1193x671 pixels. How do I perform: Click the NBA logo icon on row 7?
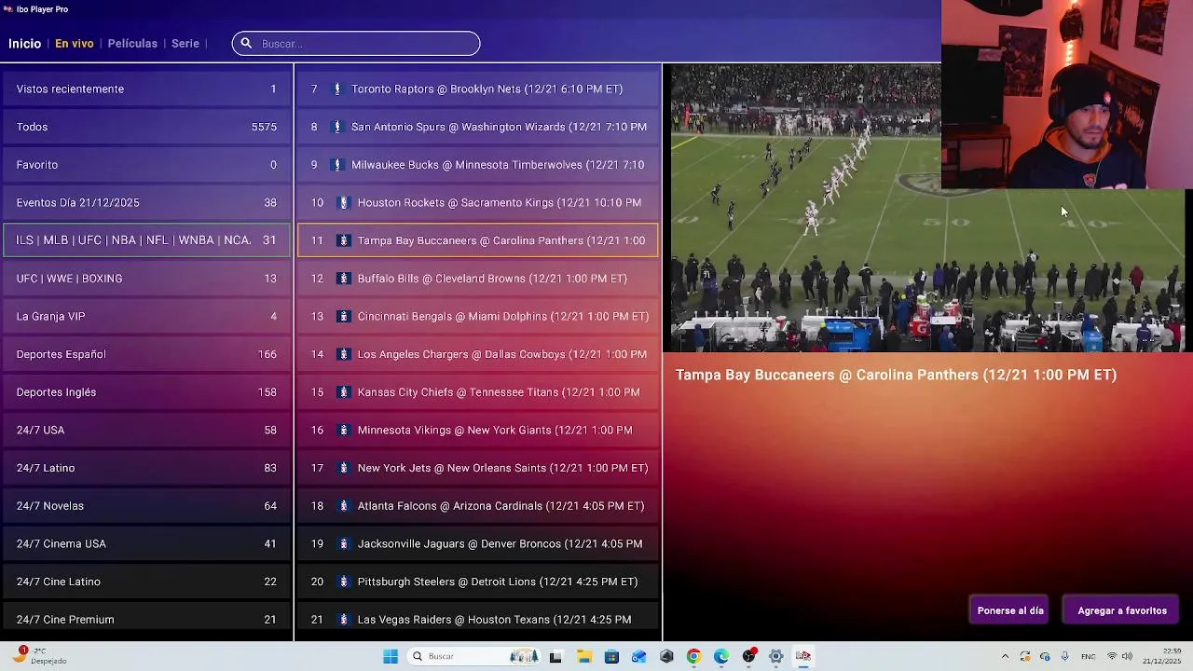[337, 89]
